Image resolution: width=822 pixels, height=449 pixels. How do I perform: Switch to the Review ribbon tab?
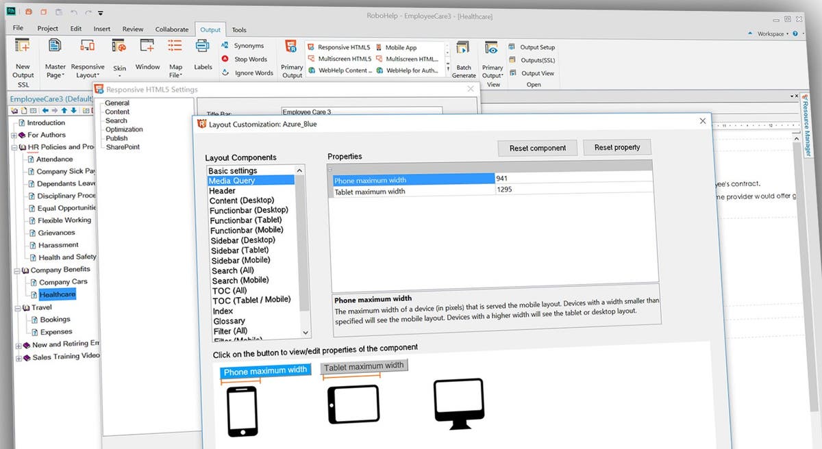[x=132, y=29]
